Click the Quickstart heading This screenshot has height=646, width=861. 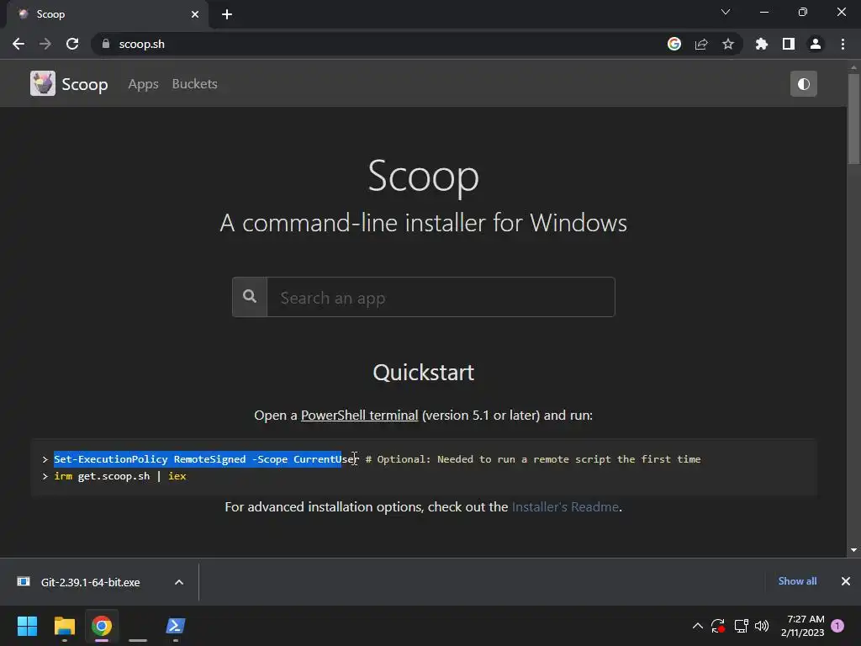point(424,373)
